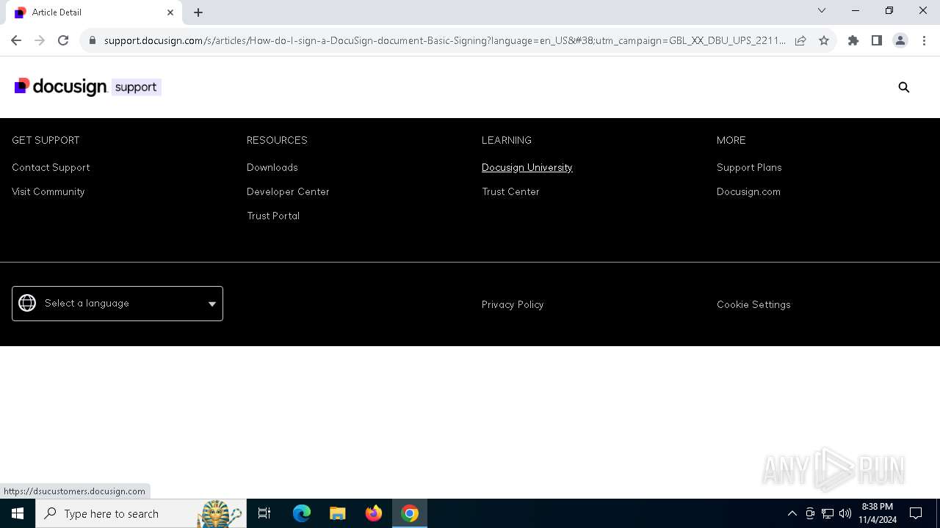Open the Windows Start menu
This screenshot has height=528, width=940.
pos(18,513)
